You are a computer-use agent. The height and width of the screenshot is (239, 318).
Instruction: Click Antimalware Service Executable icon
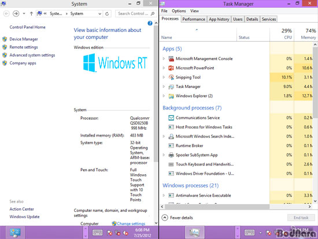171,196
